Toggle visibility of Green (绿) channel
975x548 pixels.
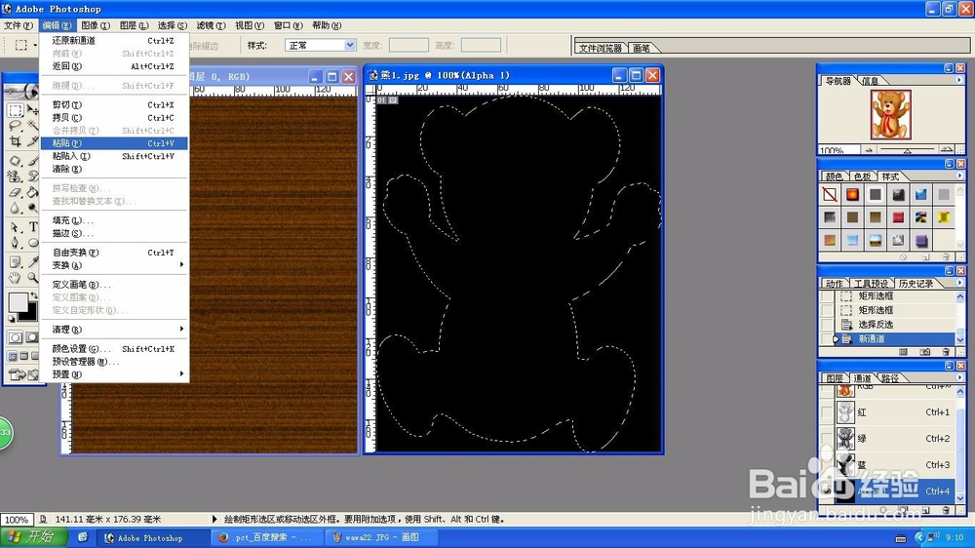(827, 439)
